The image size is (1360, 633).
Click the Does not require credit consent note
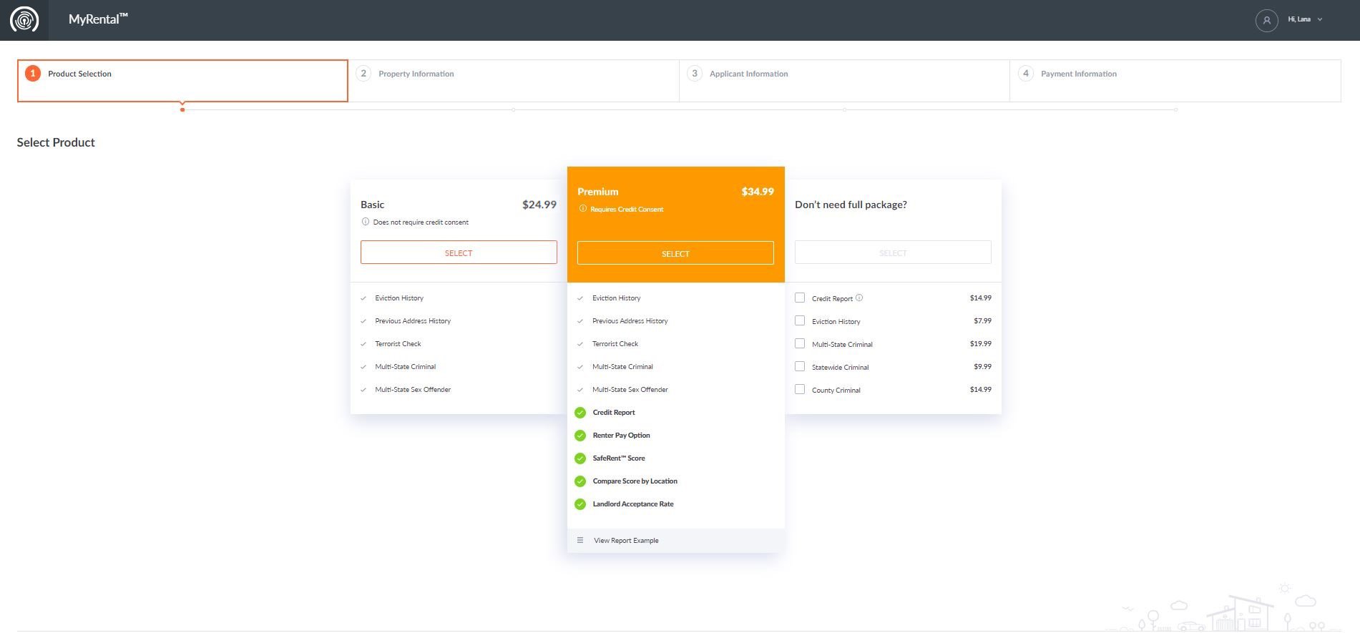click(x=421, y=222)
